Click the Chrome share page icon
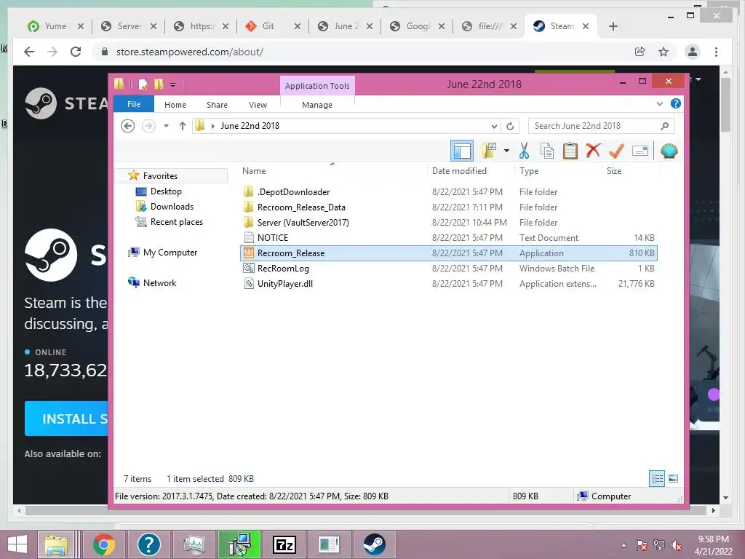The height and width of the screenshot is (559, 745). point(640,52)
